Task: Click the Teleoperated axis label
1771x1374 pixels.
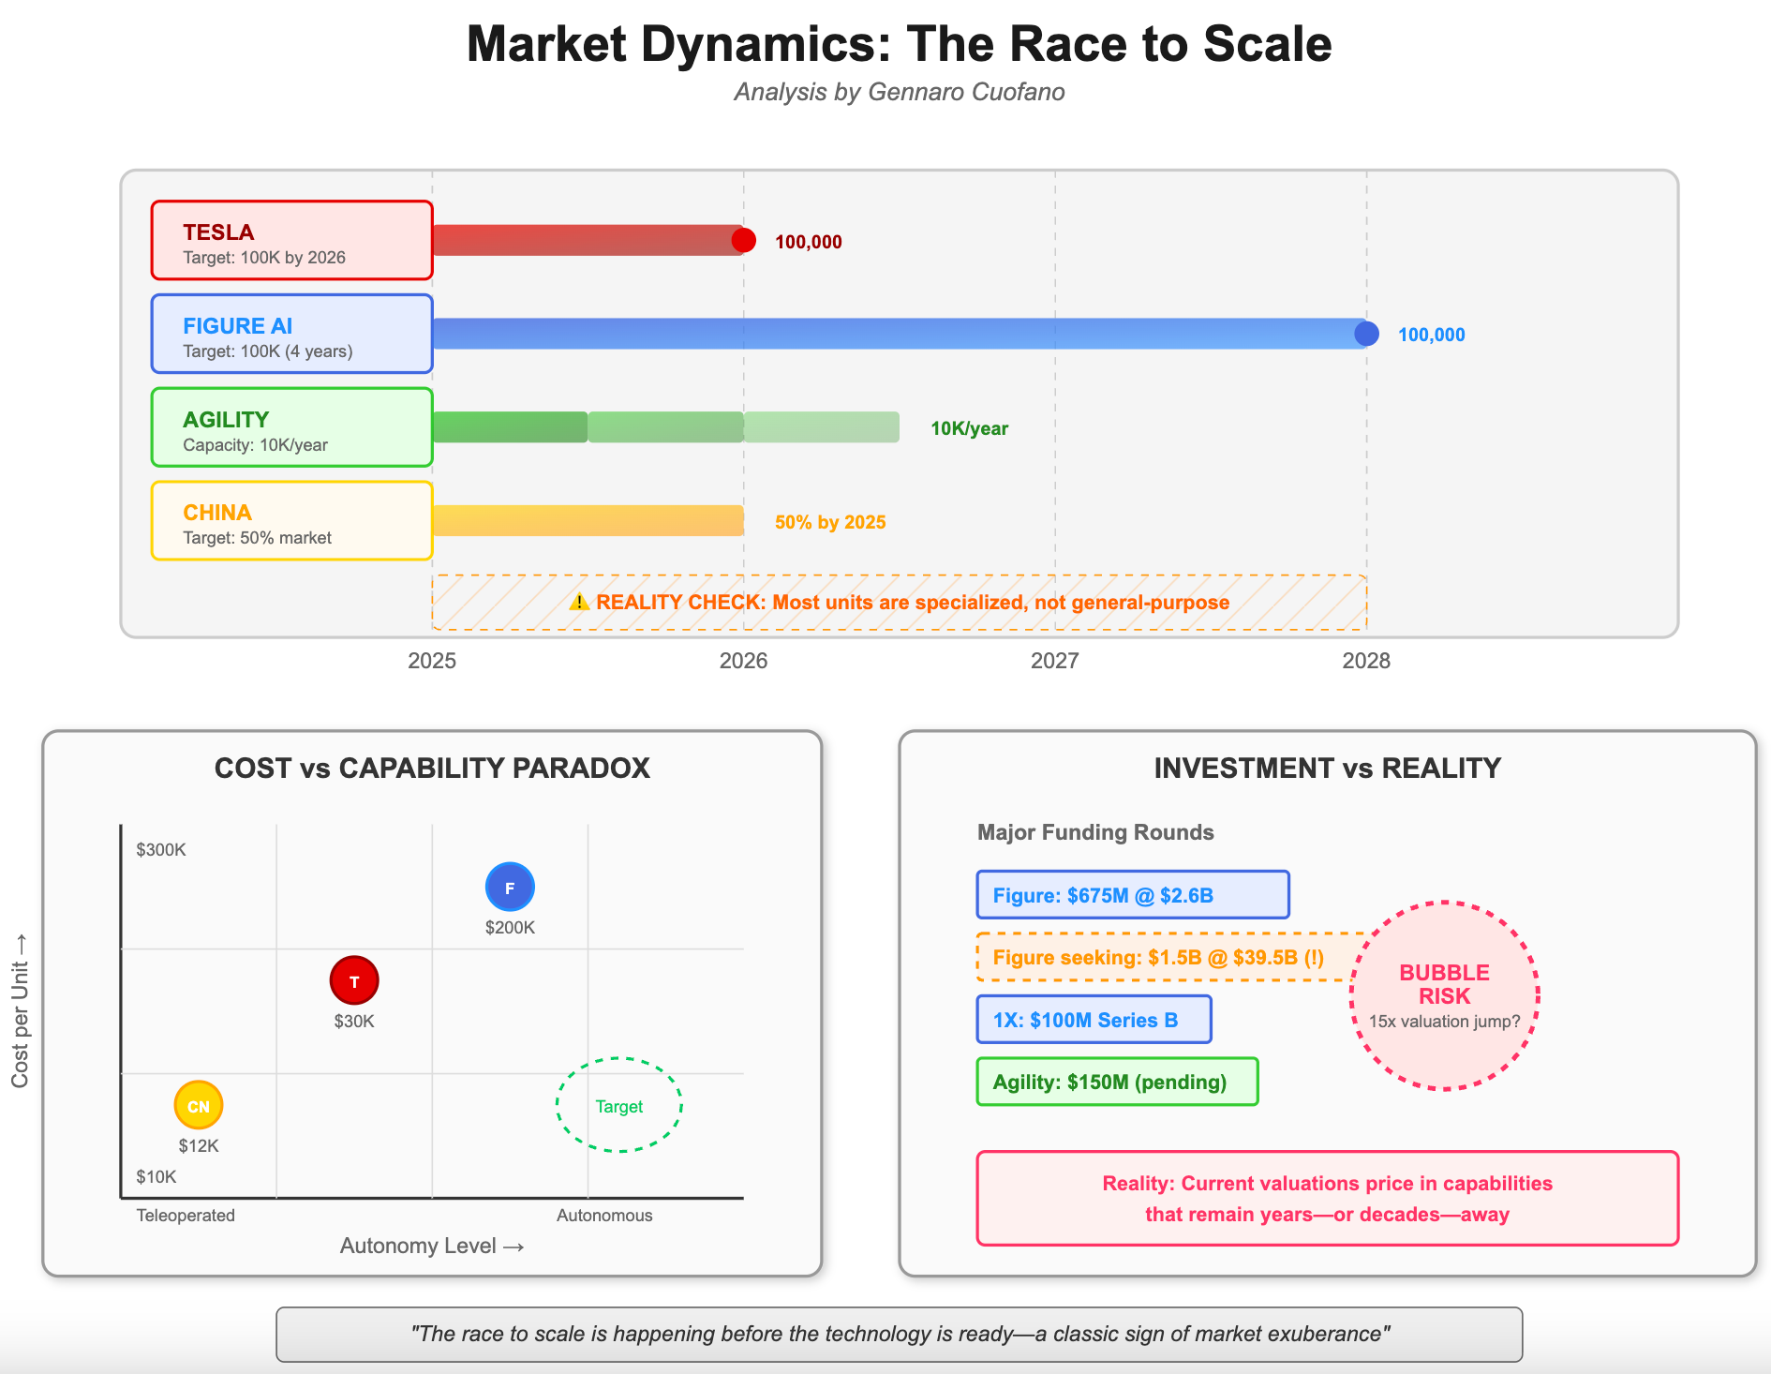Action: click(x=186, y=1216)
